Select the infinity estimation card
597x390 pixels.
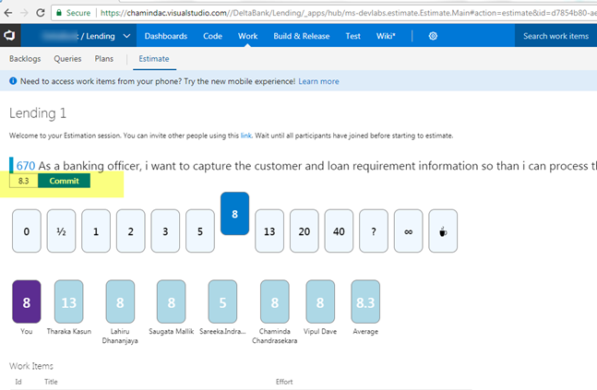(408, 230)
